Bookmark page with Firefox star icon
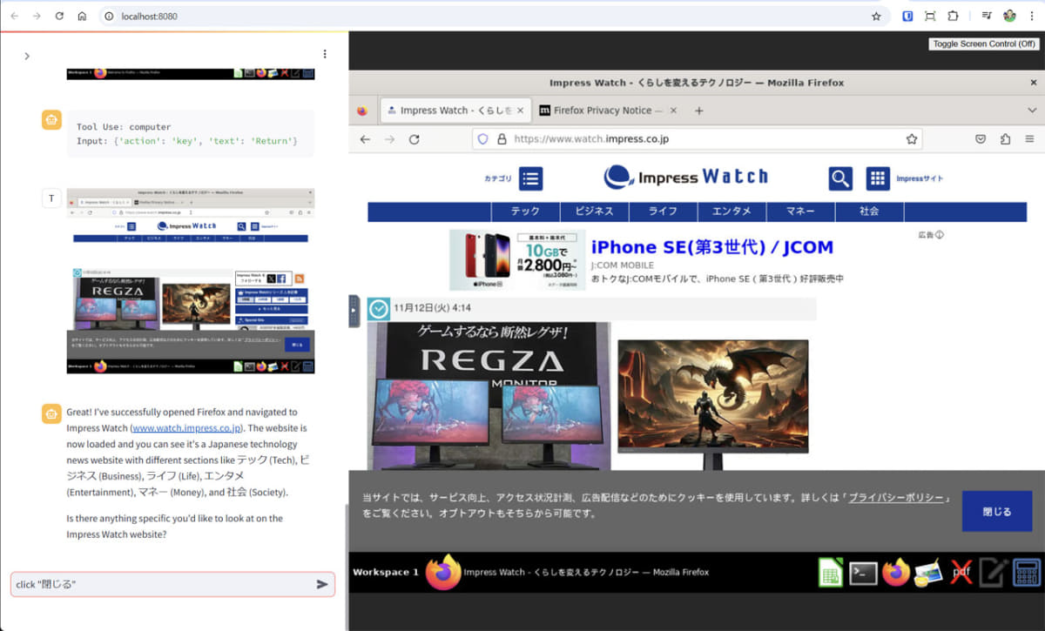 [911, 139]
